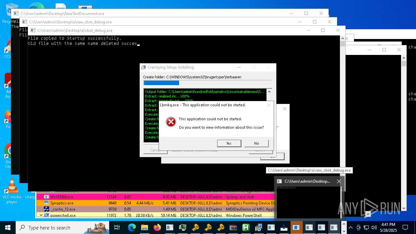
Task: Show hidden system tray icons
Action: (350, 227)
